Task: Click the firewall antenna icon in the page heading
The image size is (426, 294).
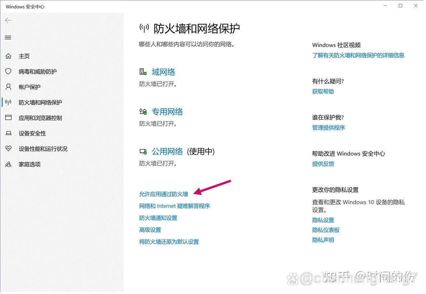Action: [144, 28]
